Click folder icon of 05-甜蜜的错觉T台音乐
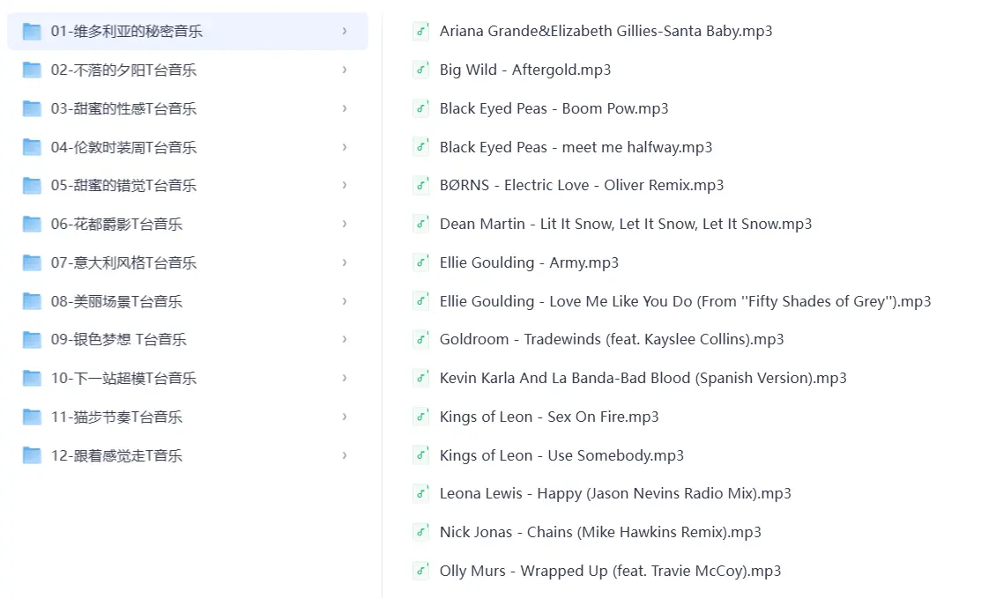Viewport: 981px width, 598px height. tap(32, 186)
